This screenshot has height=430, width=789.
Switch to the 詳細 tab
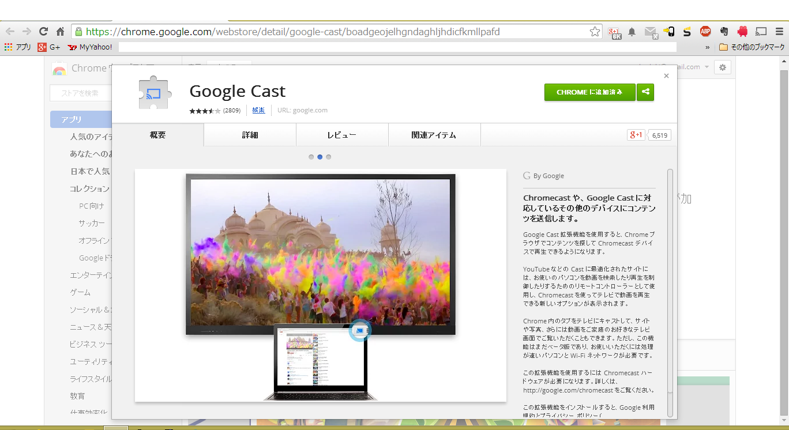(x=250, y=135)
